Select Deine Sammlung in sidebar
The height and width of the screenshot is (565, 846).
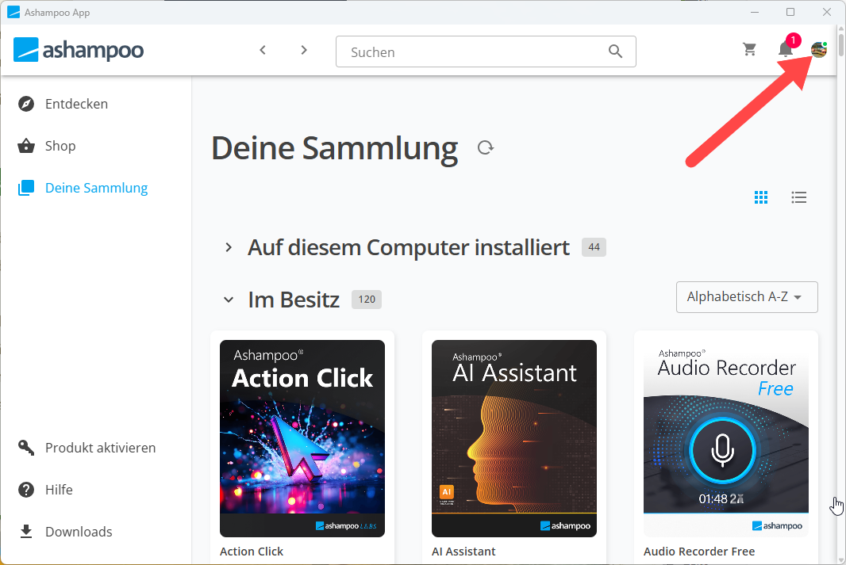[97, 188]
